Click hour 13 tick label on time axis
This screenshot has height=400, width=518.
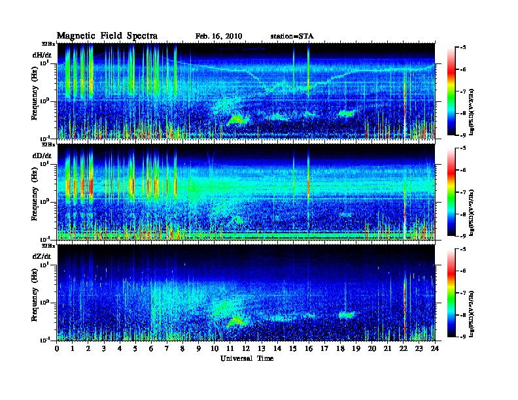(x=262, y=348)
